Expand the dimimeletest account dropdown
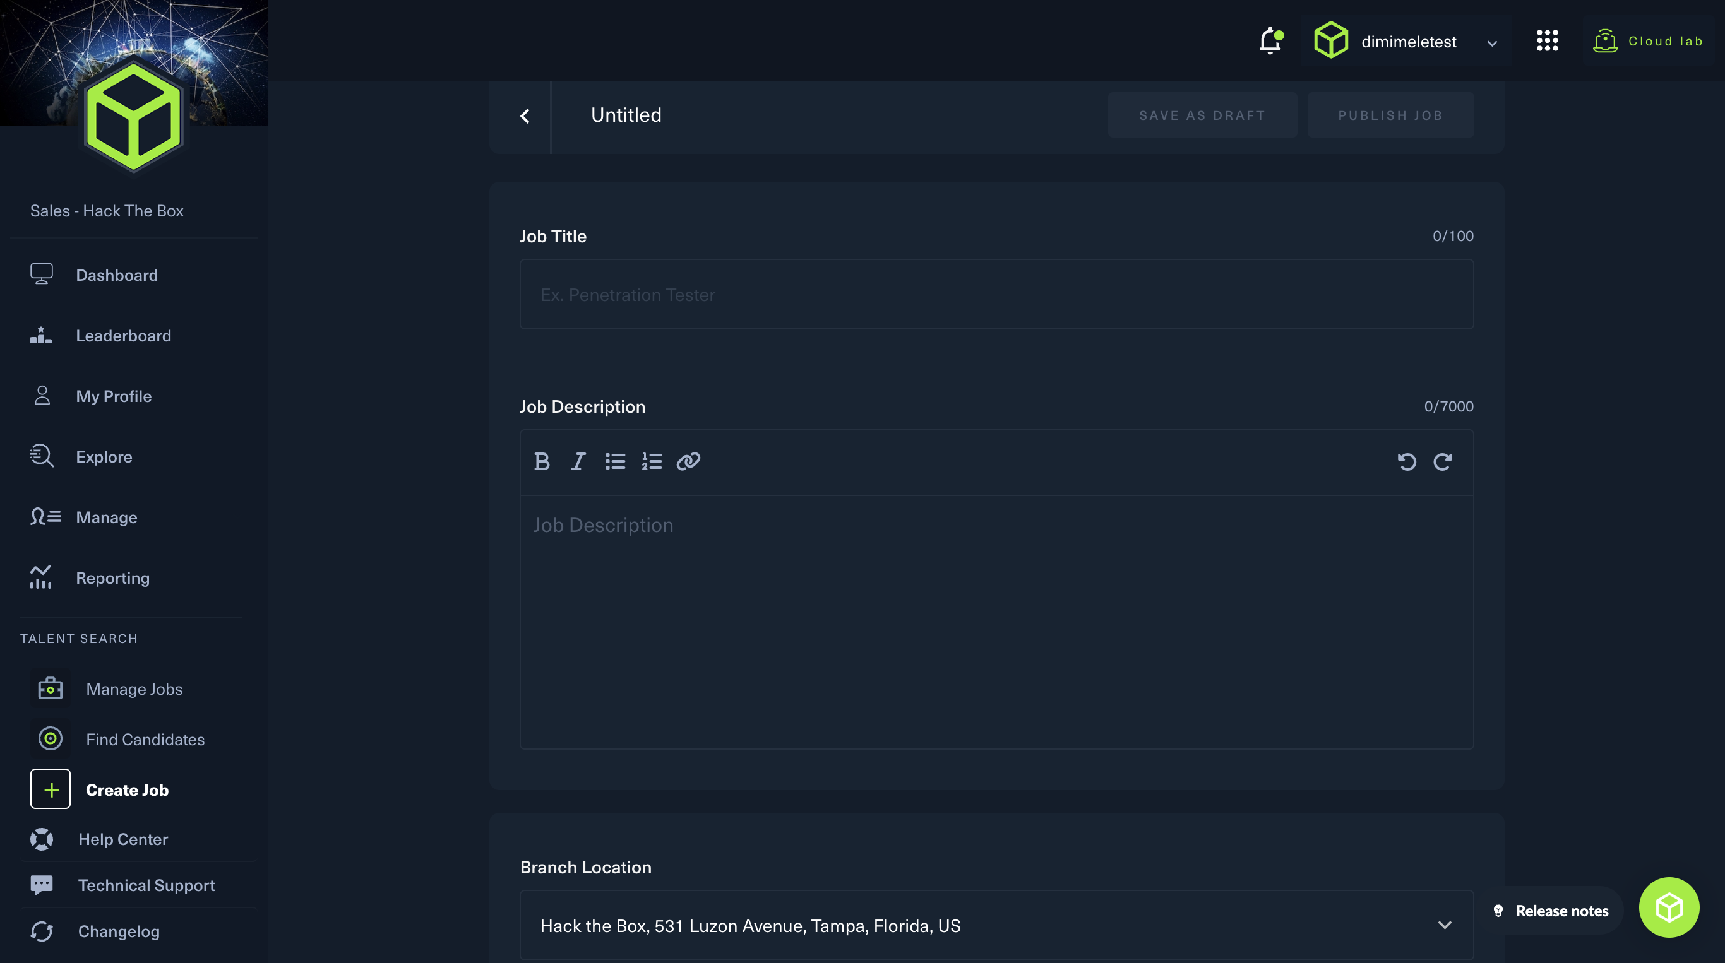This screenshot has height=963, width=1725. click(1492, 44)
